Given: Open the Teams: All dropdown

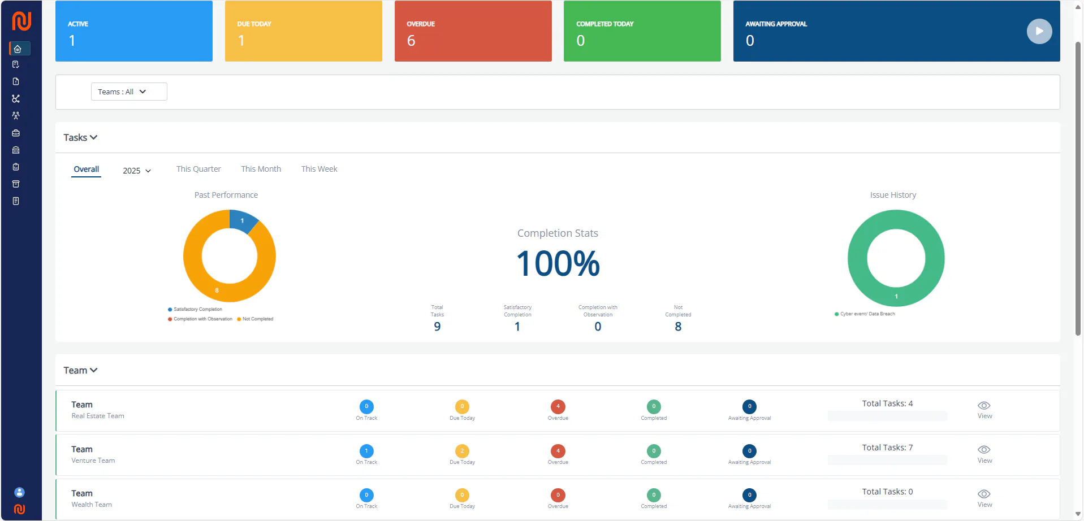Looking at the screenshot, I should 129,92.
